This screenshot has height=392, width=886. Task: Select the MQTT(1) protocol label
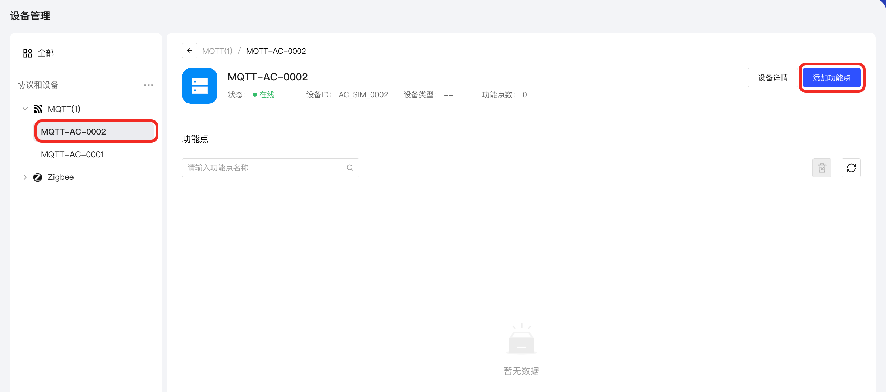click(x=64, y=109)
